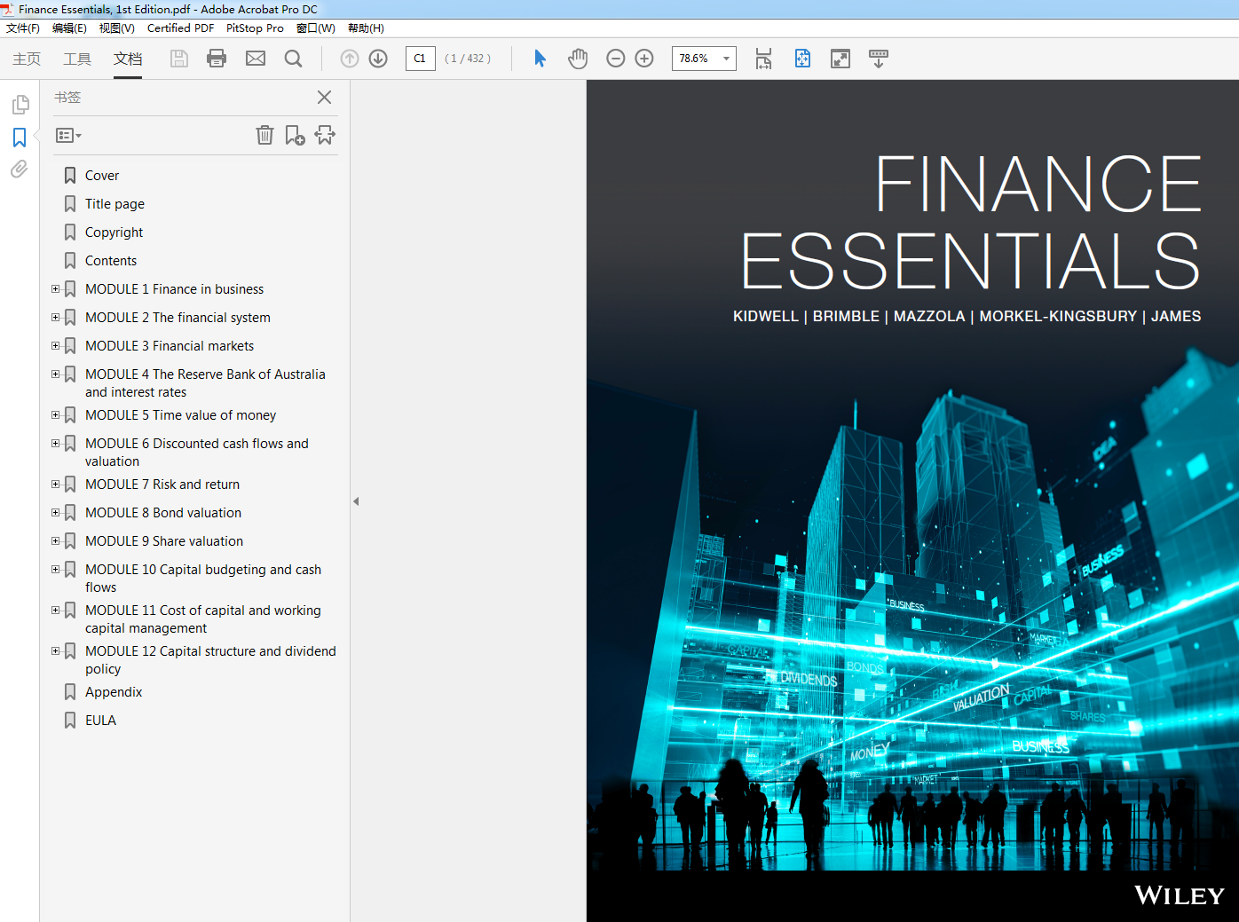The width and height of the screenshot is (1239, 922).
Task: Open 文件(F) File menu
Action: [23, 28]
